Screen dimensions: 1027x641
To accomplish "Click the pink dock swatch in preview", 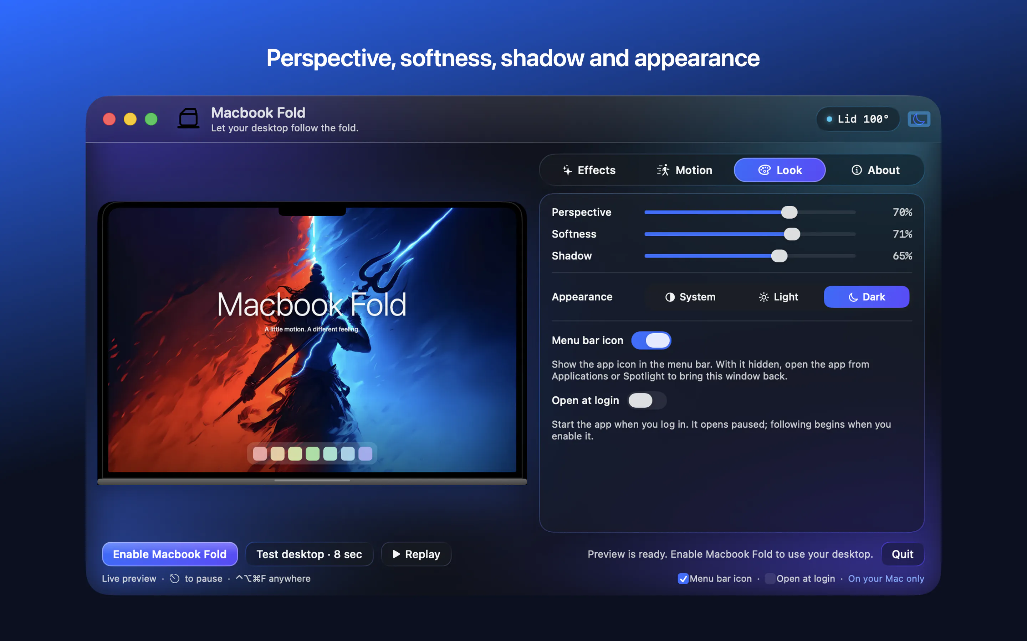I will click(x=260, y=454).
